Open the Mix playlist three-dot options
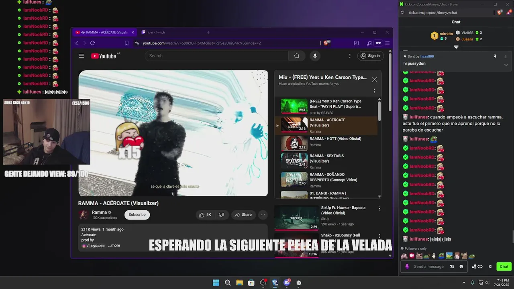The width and height of the screenshot is (514, 289). [x=374, y=91]
